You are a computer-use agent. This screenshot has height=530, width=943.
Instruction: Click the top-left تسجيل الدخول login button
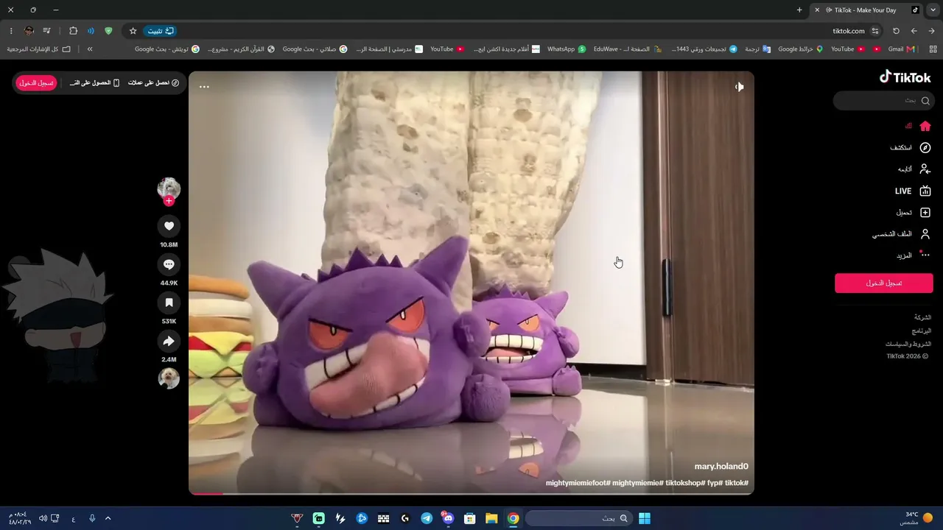(36, 82)
